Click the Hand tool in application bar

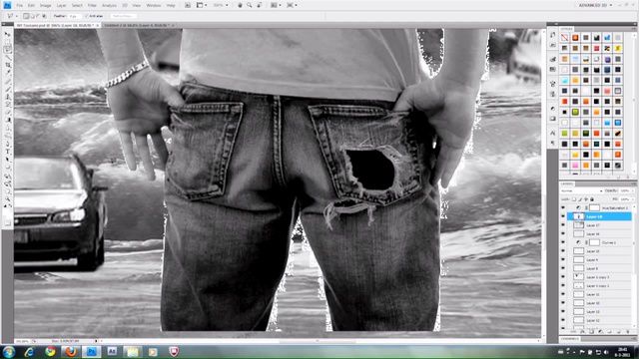[240, 5]
